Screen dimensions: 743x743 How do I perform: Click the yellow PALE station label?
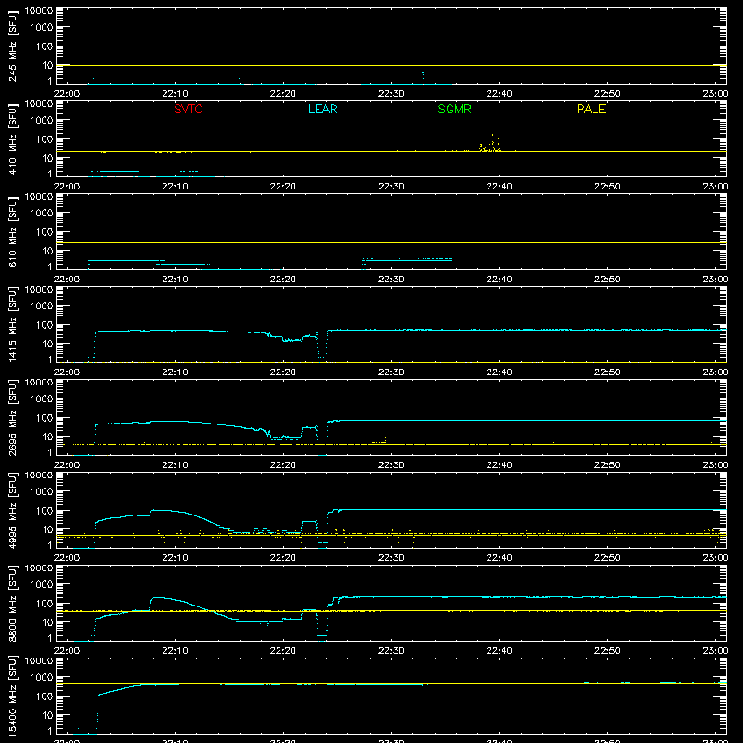[591, 109]
